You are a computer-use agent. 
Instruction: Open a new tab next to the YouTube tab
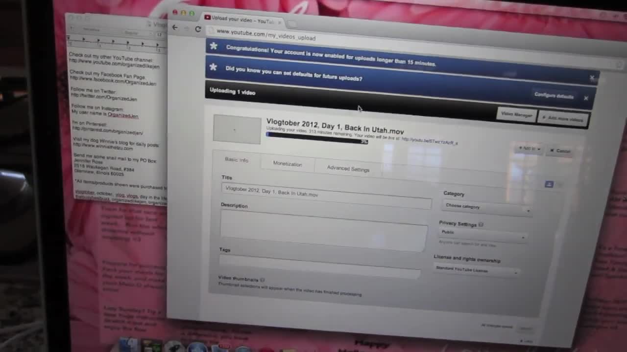pyautogui.click(x=292, y=23)
